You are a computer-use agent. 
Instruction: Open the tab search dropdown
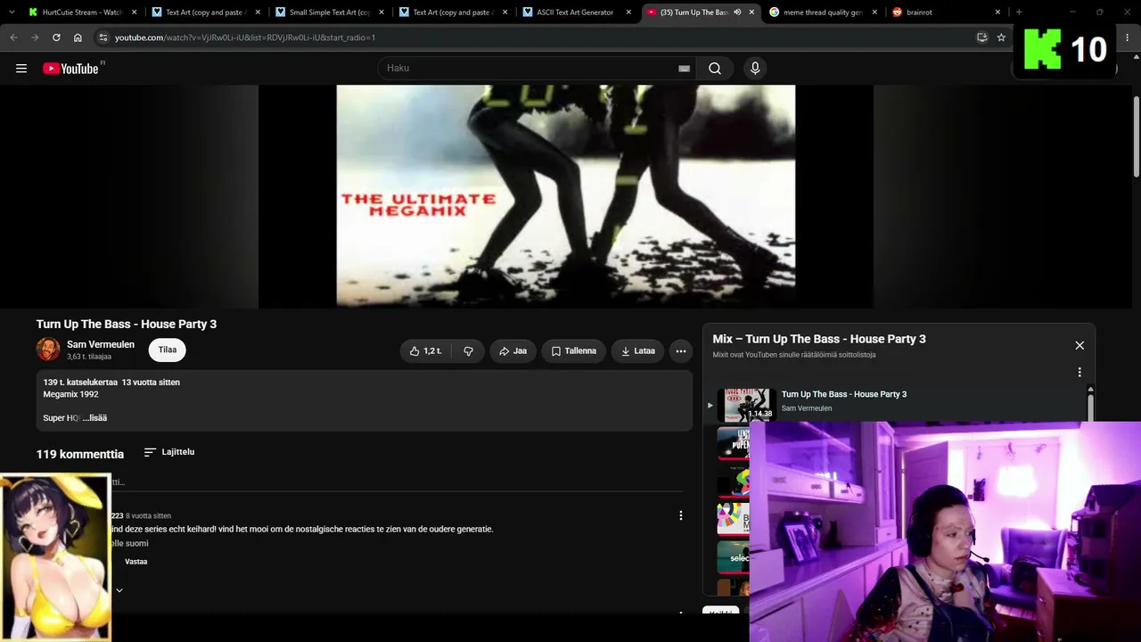pos(11,12)
